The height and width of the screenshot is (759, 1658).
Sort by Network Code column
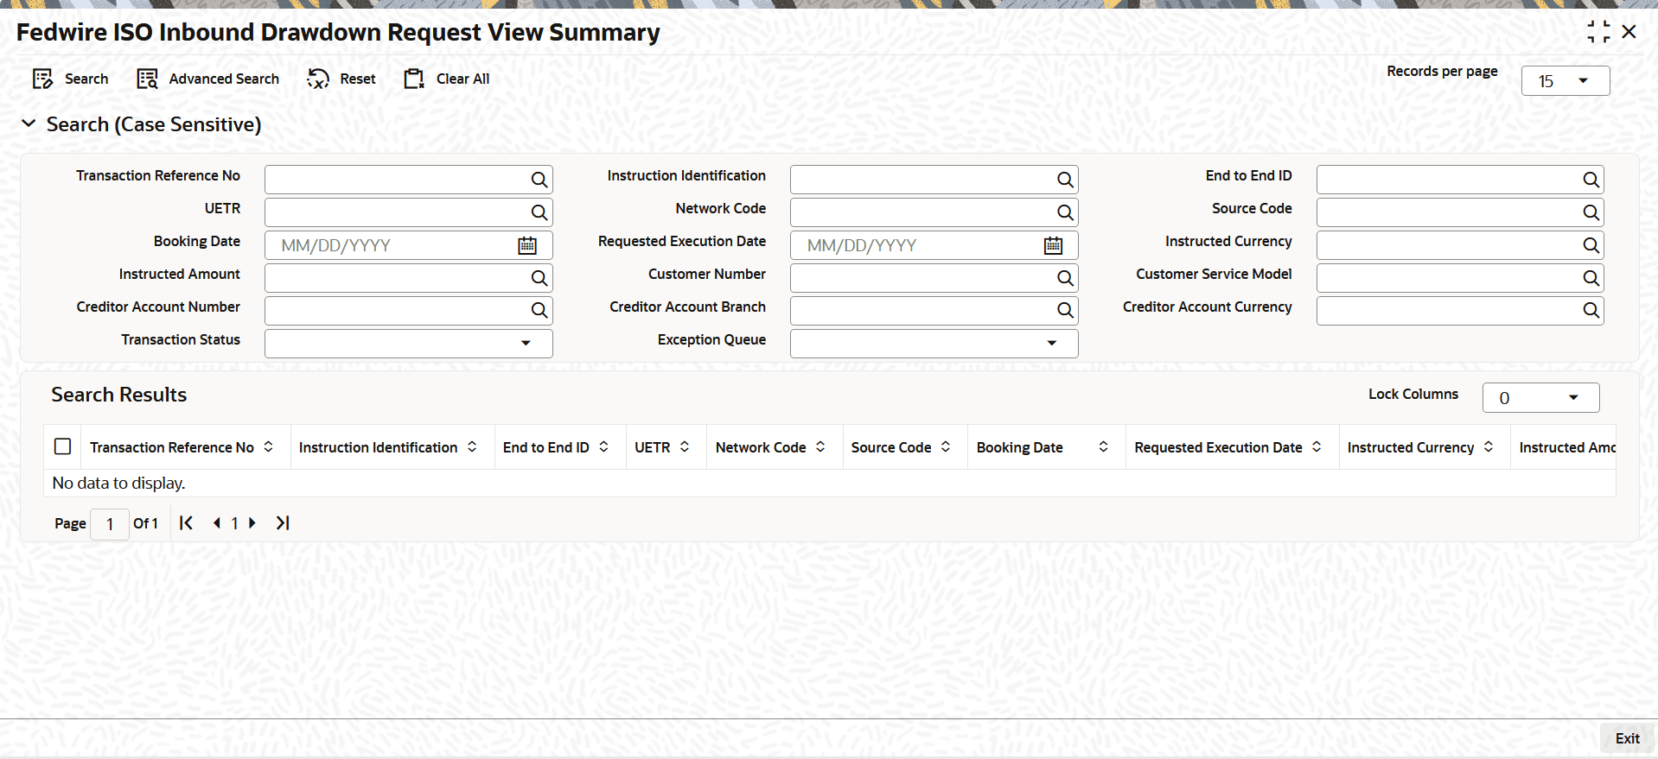(x=820, y=446)
